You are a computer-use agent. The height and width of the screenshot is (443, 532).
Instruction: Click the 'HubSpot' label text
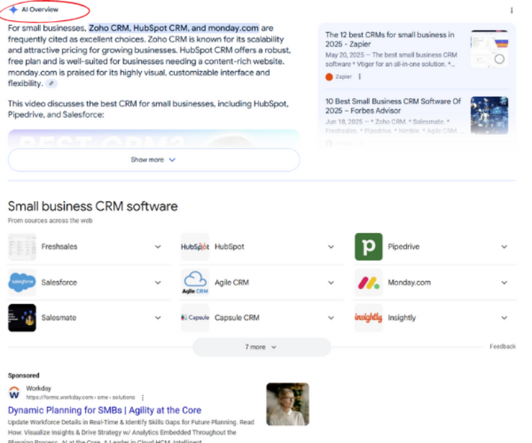coord(229,247)
